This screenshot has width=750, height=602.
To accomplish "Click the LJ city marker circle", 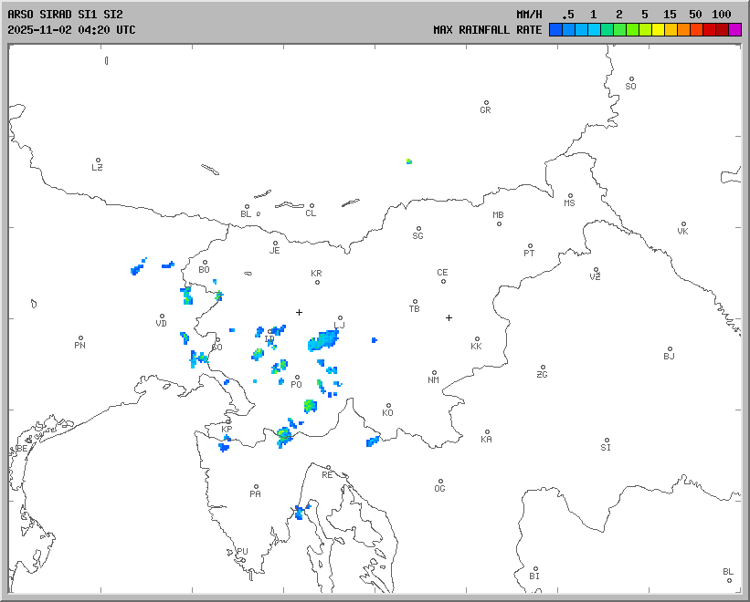I will [340, 318].
